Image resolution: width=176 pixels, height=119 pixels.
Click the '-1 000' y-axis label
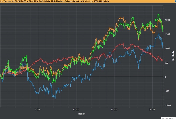coord(168,105)
